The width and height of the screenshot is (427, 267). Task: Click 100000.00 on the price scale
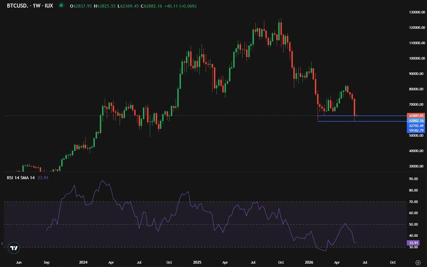[417, 58]
